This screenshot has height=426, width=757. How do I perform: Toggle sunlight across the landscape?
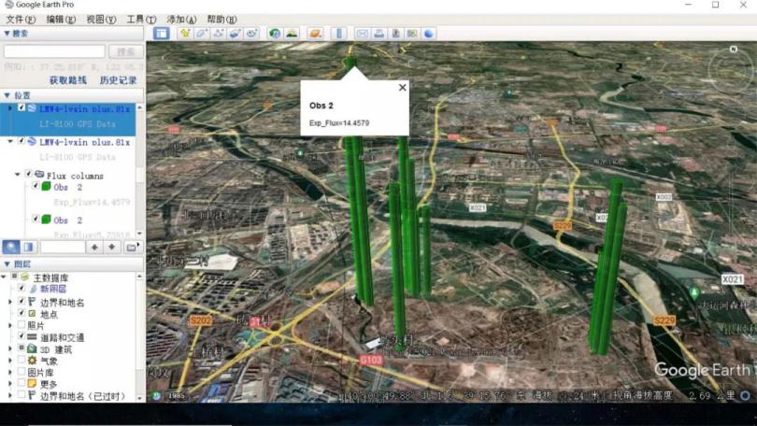(292, 34)
